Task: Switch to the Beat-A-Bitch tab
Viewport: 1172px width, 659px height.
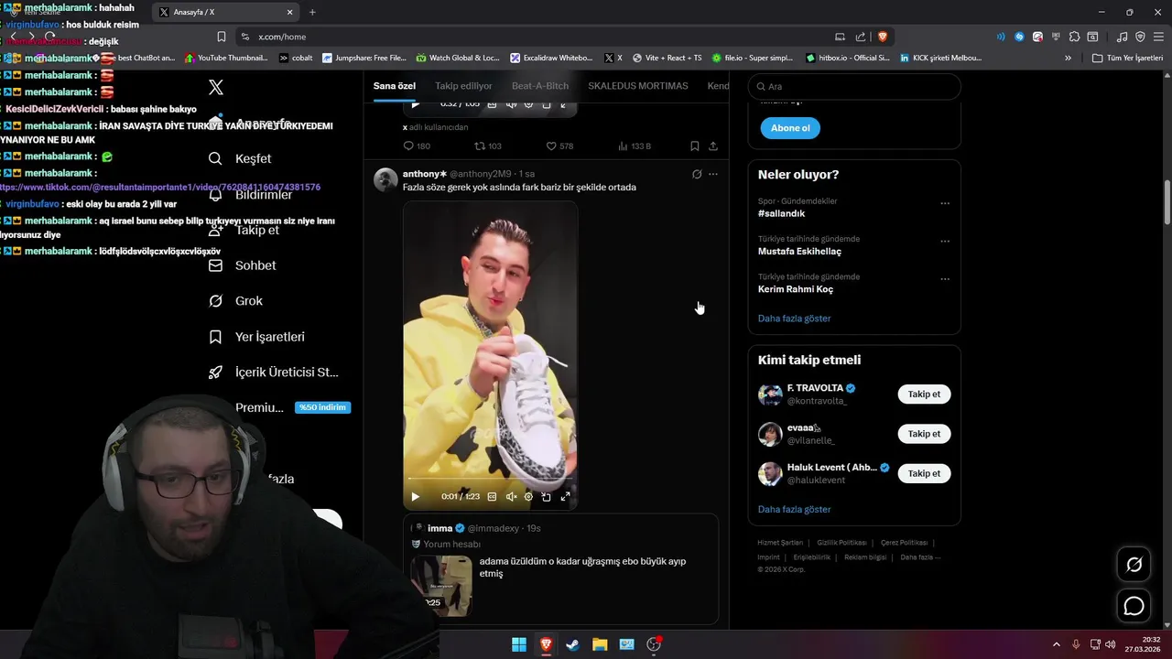Action: (x=540, y=86)
